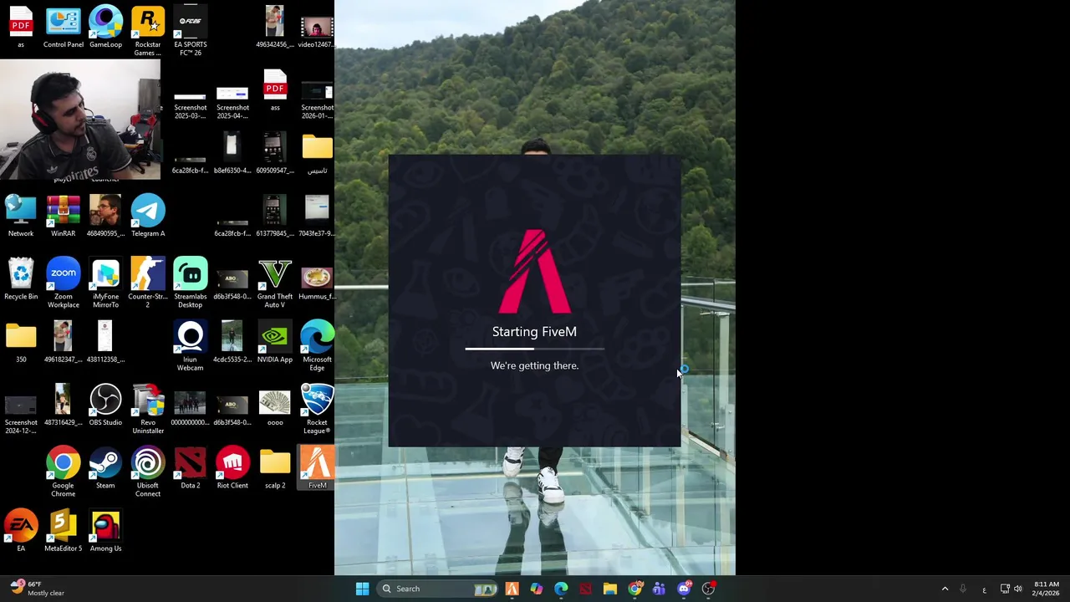
Task: Launch GameLoop from the desktop
Action: tap(105, 27)
